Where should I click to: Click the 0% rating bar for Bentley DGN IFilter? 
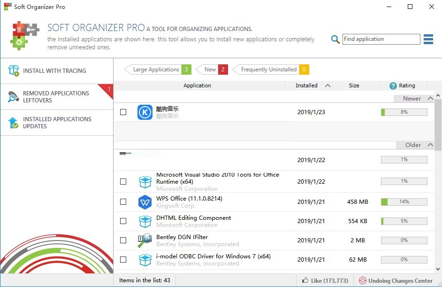(404, 240)
